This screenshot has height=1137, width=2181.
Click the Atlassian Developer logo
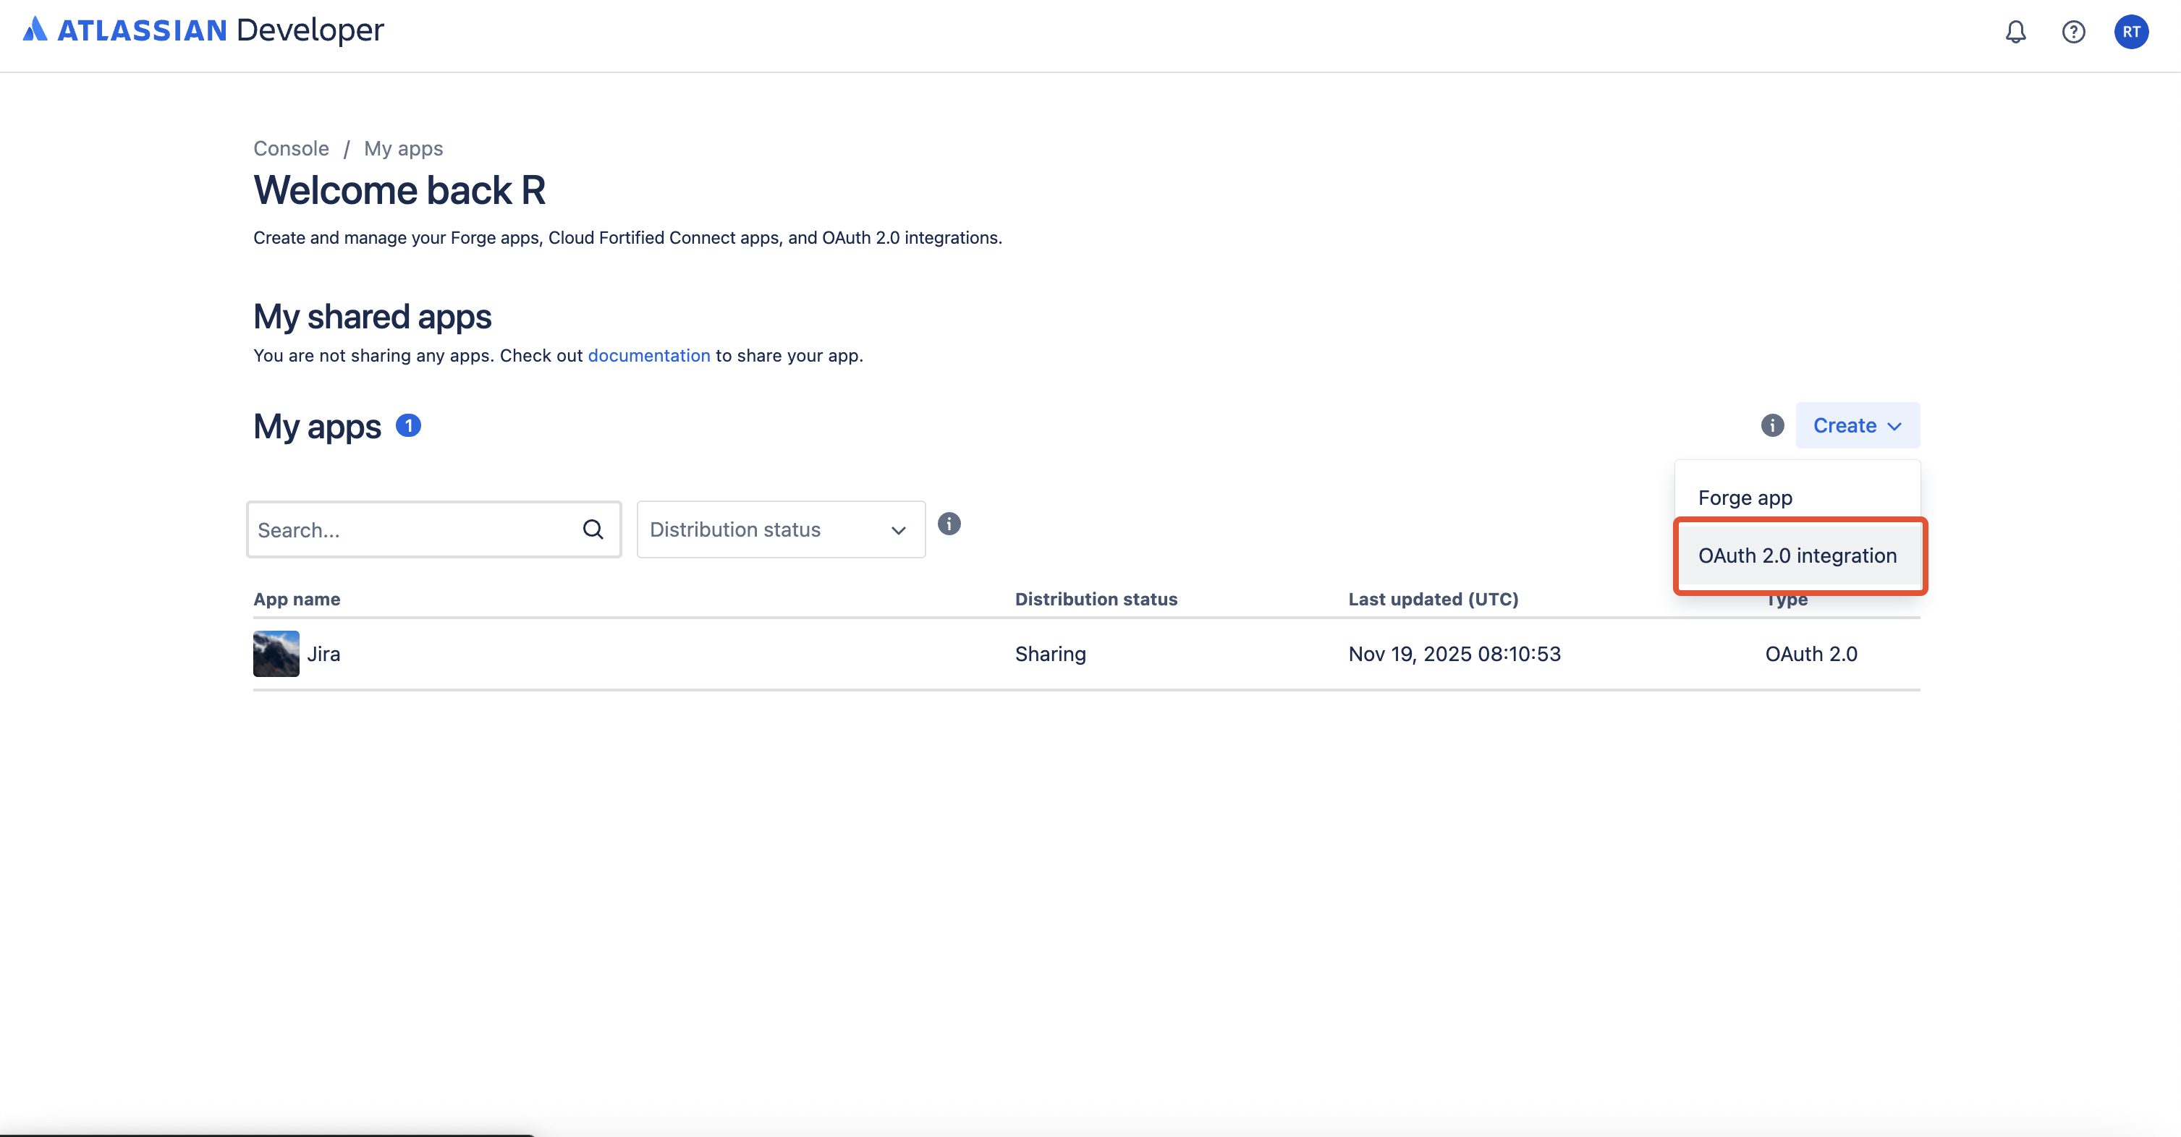point(203,30)
